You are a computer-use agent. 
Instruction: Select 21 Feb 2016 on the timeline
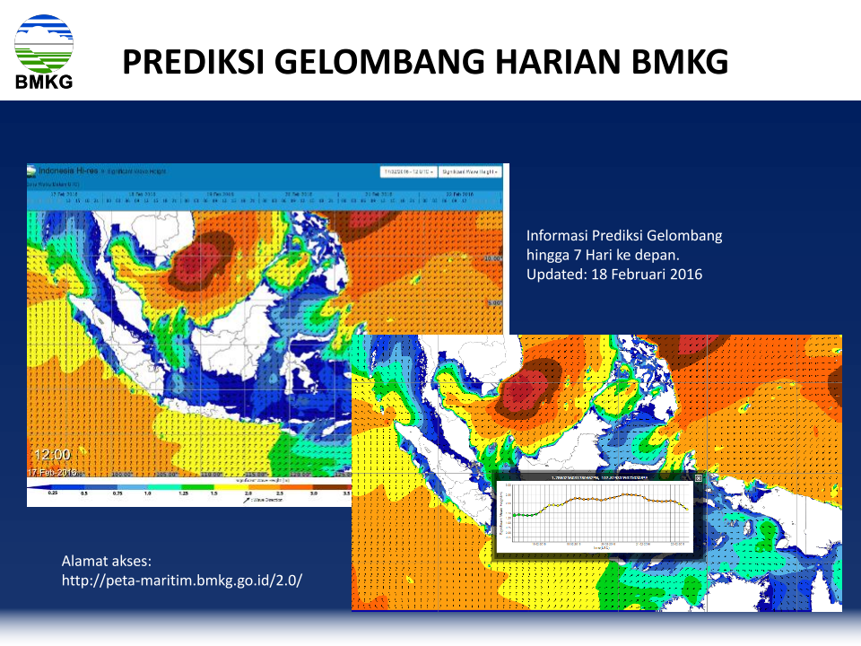pyautogui.click(x=378, y=195)
